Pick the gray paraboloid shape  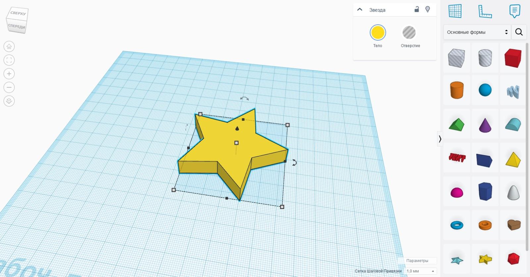point(513,192)
